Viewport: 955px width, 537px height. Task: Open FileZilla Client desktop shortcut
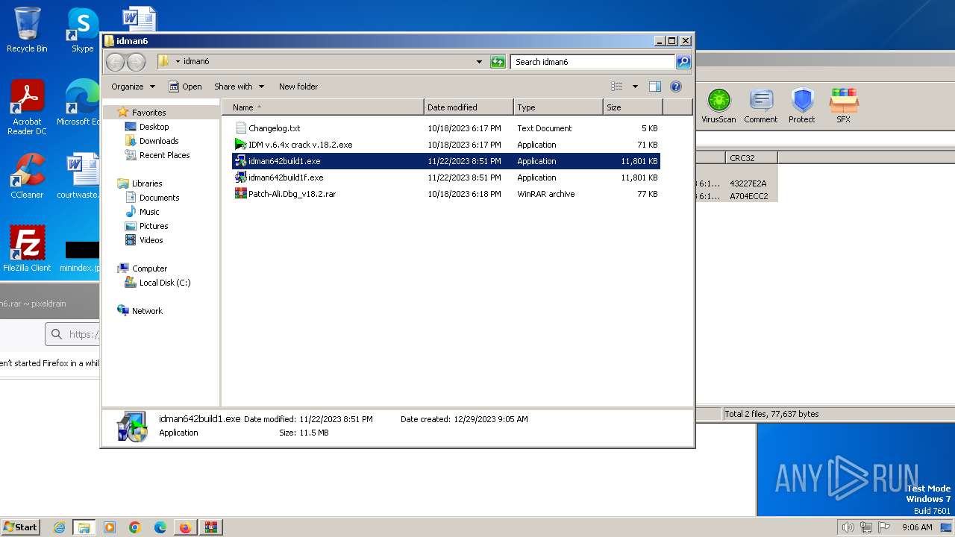click(27, 248)
